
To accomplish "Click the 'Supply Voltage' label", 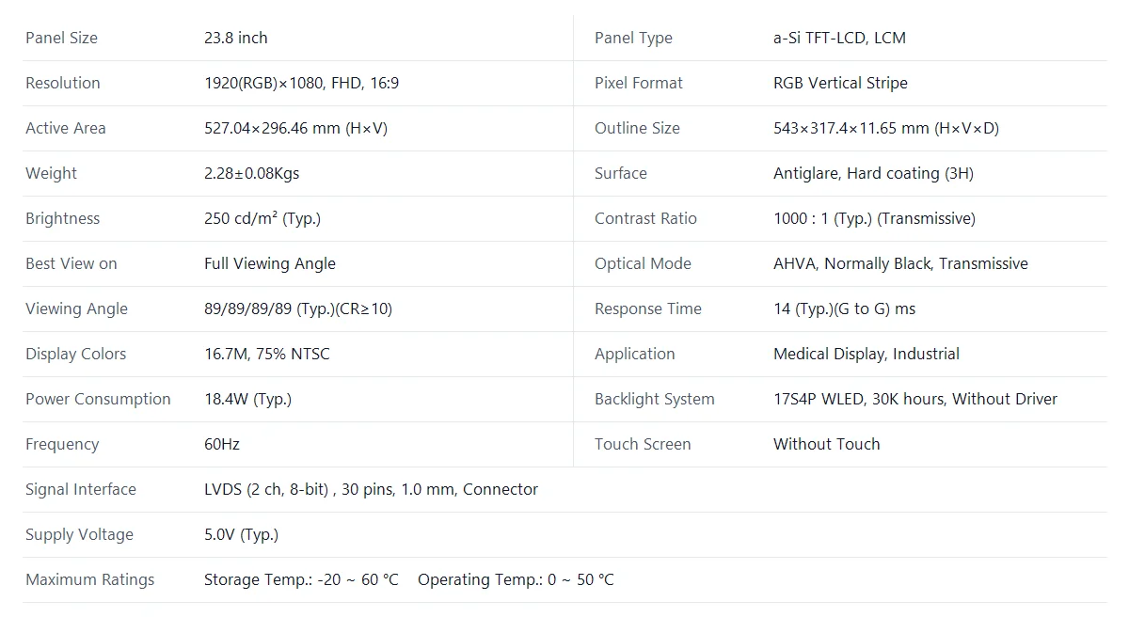I will 79,534.
